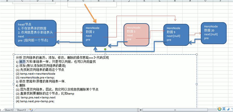Click '数据 5' text in the pink node

[x=131, y=31]
